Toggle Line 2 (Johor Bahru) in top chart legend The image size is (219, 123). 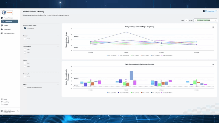pos(123,55)
